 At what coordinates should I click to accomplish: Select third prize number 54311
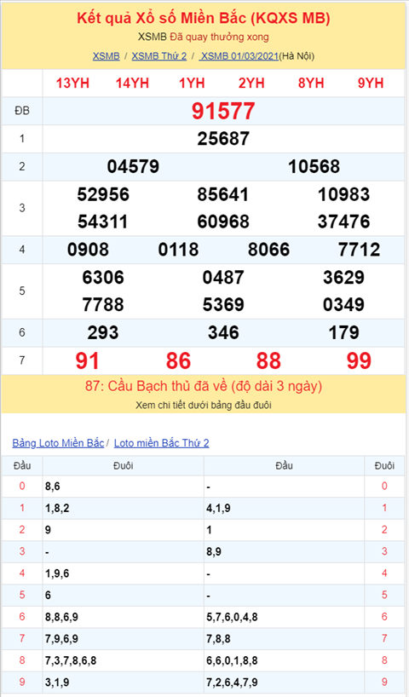103,222
